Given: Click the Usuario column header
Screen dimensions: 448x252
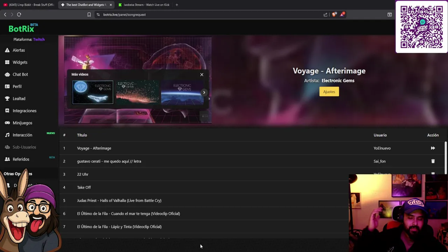Looking at the screenshot, I should (x=380, y=135).
